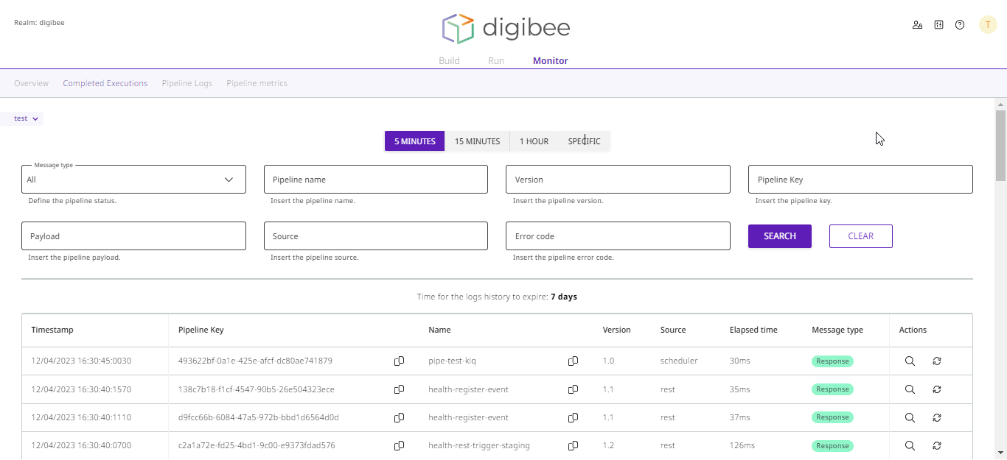Screen dimensions: 1007x460
Task: Open the test environment selector
Action: click(26, 118)
